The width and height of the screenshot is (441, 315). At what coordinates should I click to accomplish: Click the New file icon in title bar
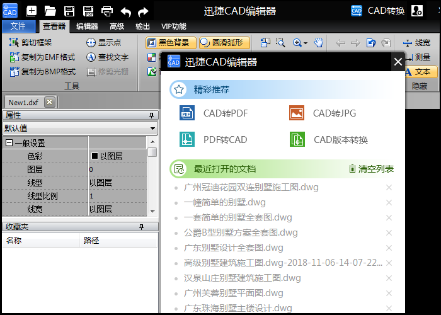(x=31, y=11)
